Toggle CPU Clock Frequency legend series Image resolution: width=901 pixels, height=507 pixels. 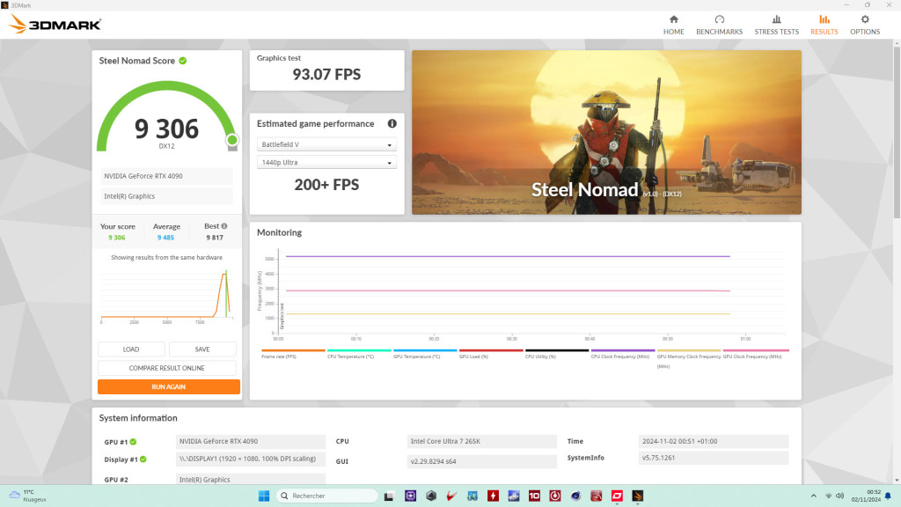click(x=623, y=354)
